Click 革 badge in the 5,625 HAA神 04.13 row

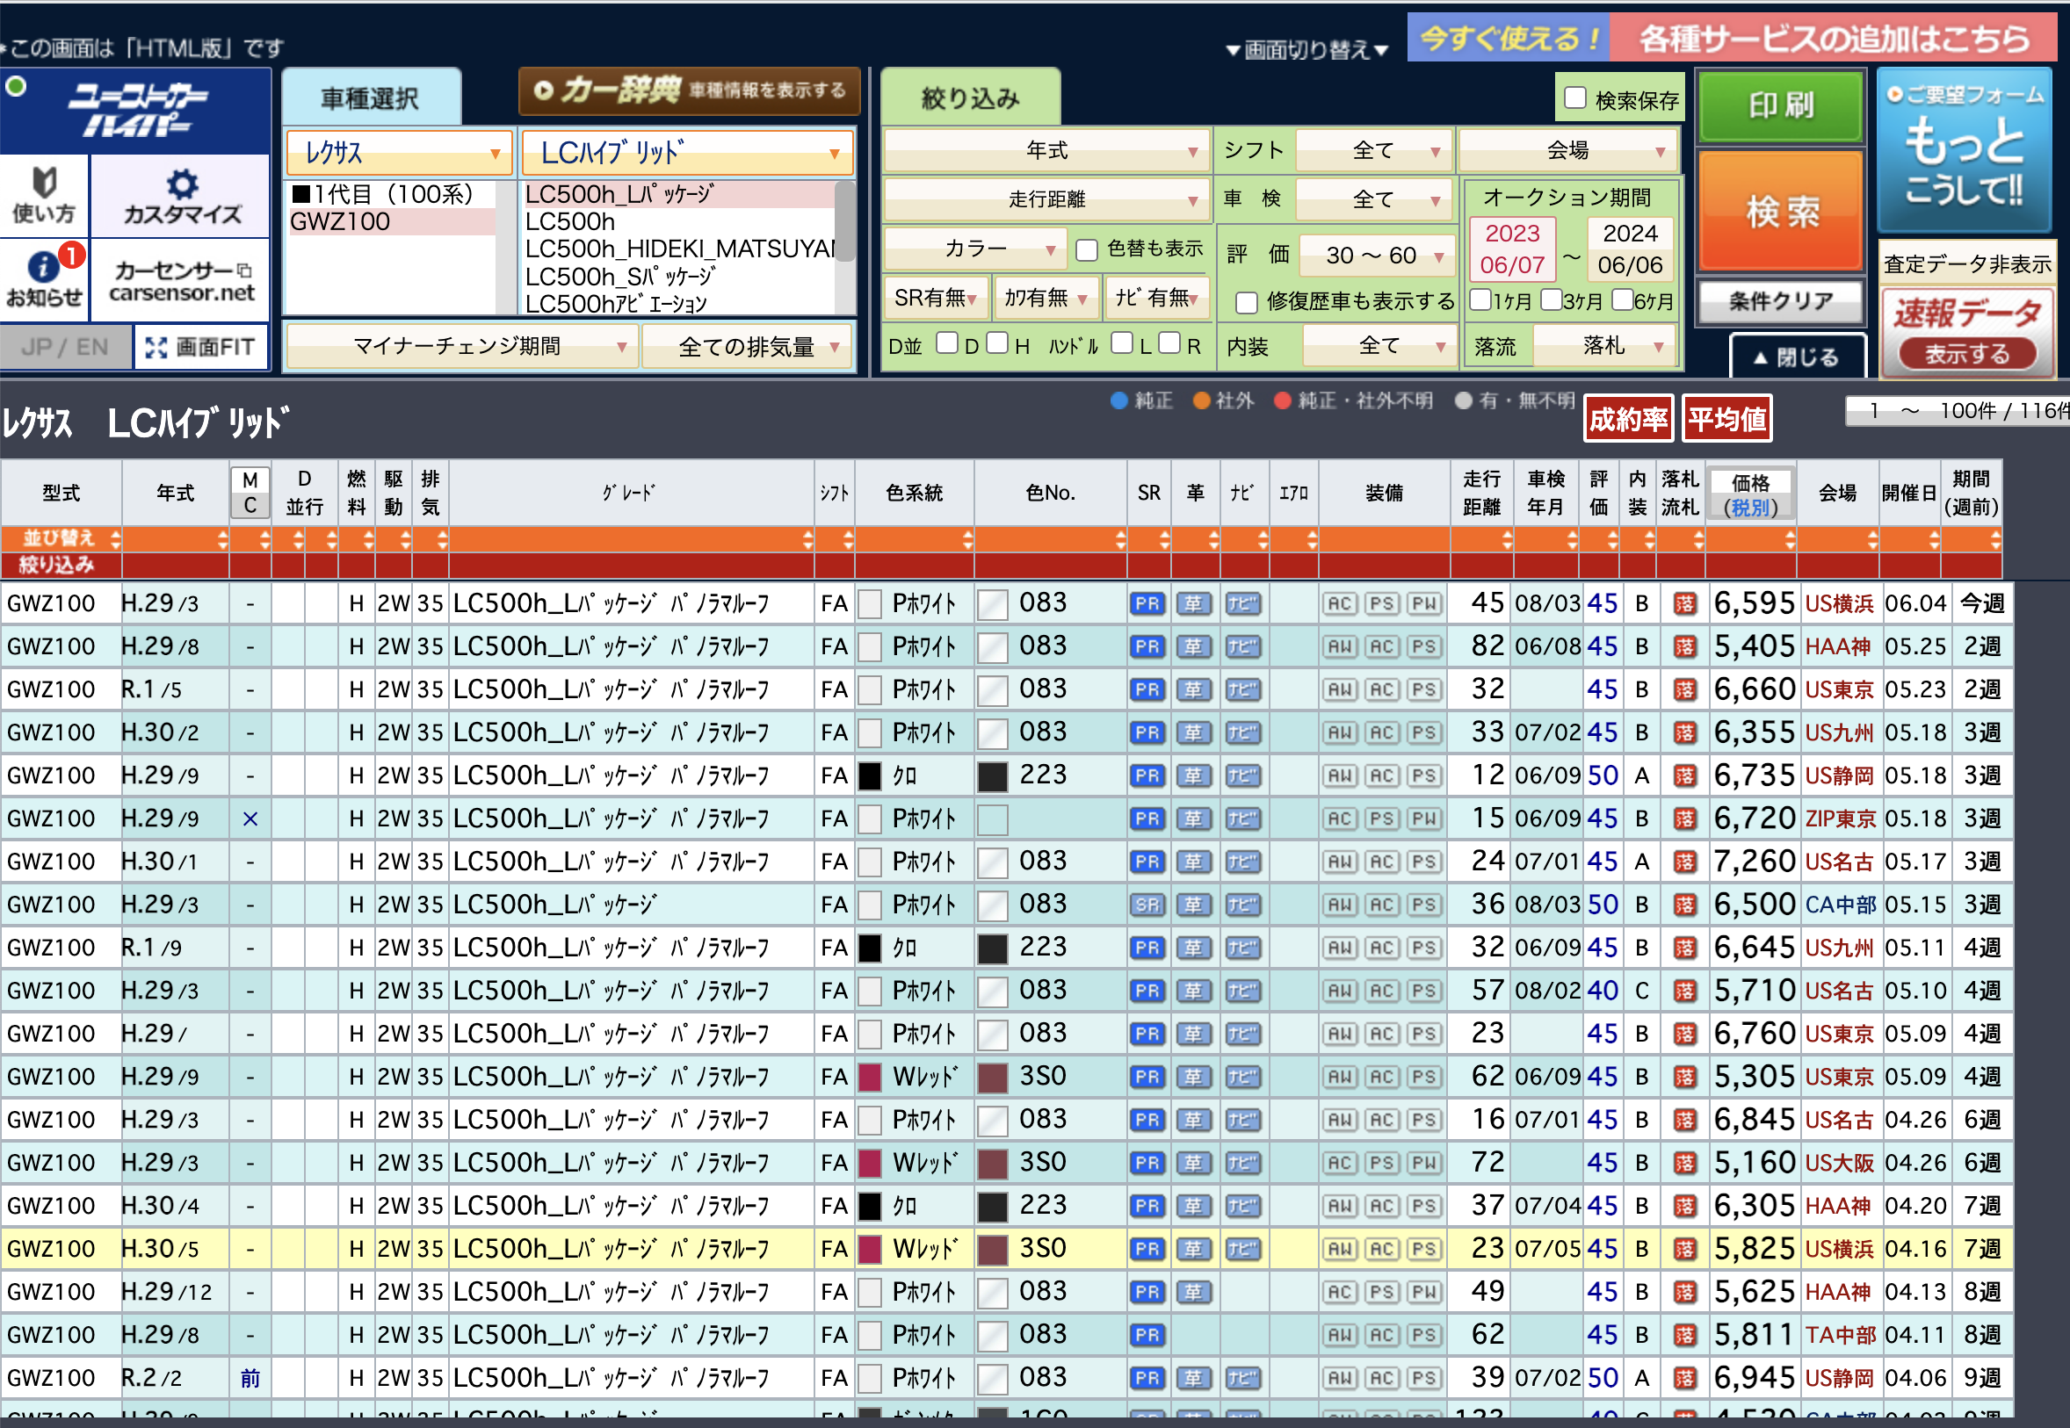coord(1194,1293)
